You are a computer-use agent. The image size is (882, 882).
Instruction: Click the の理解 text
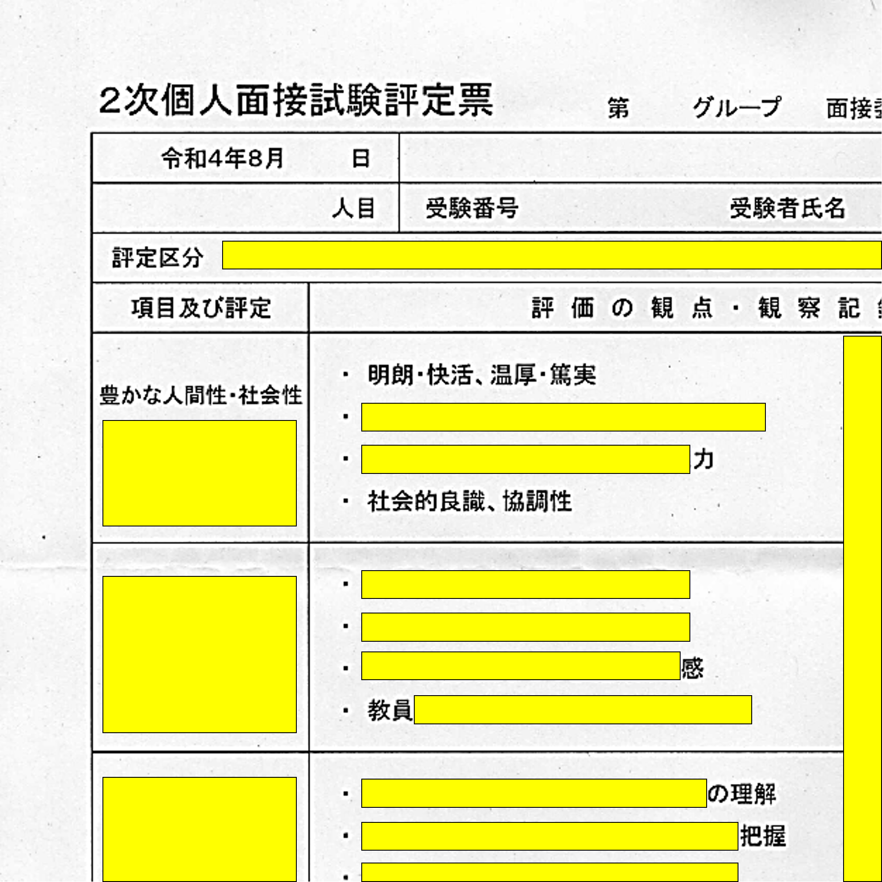(x=742, y=795)
